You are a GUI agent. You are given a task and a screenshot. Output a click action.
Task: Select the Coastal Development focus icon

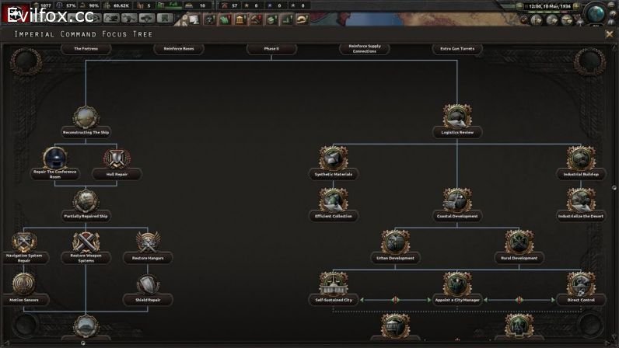click(456, 201)
